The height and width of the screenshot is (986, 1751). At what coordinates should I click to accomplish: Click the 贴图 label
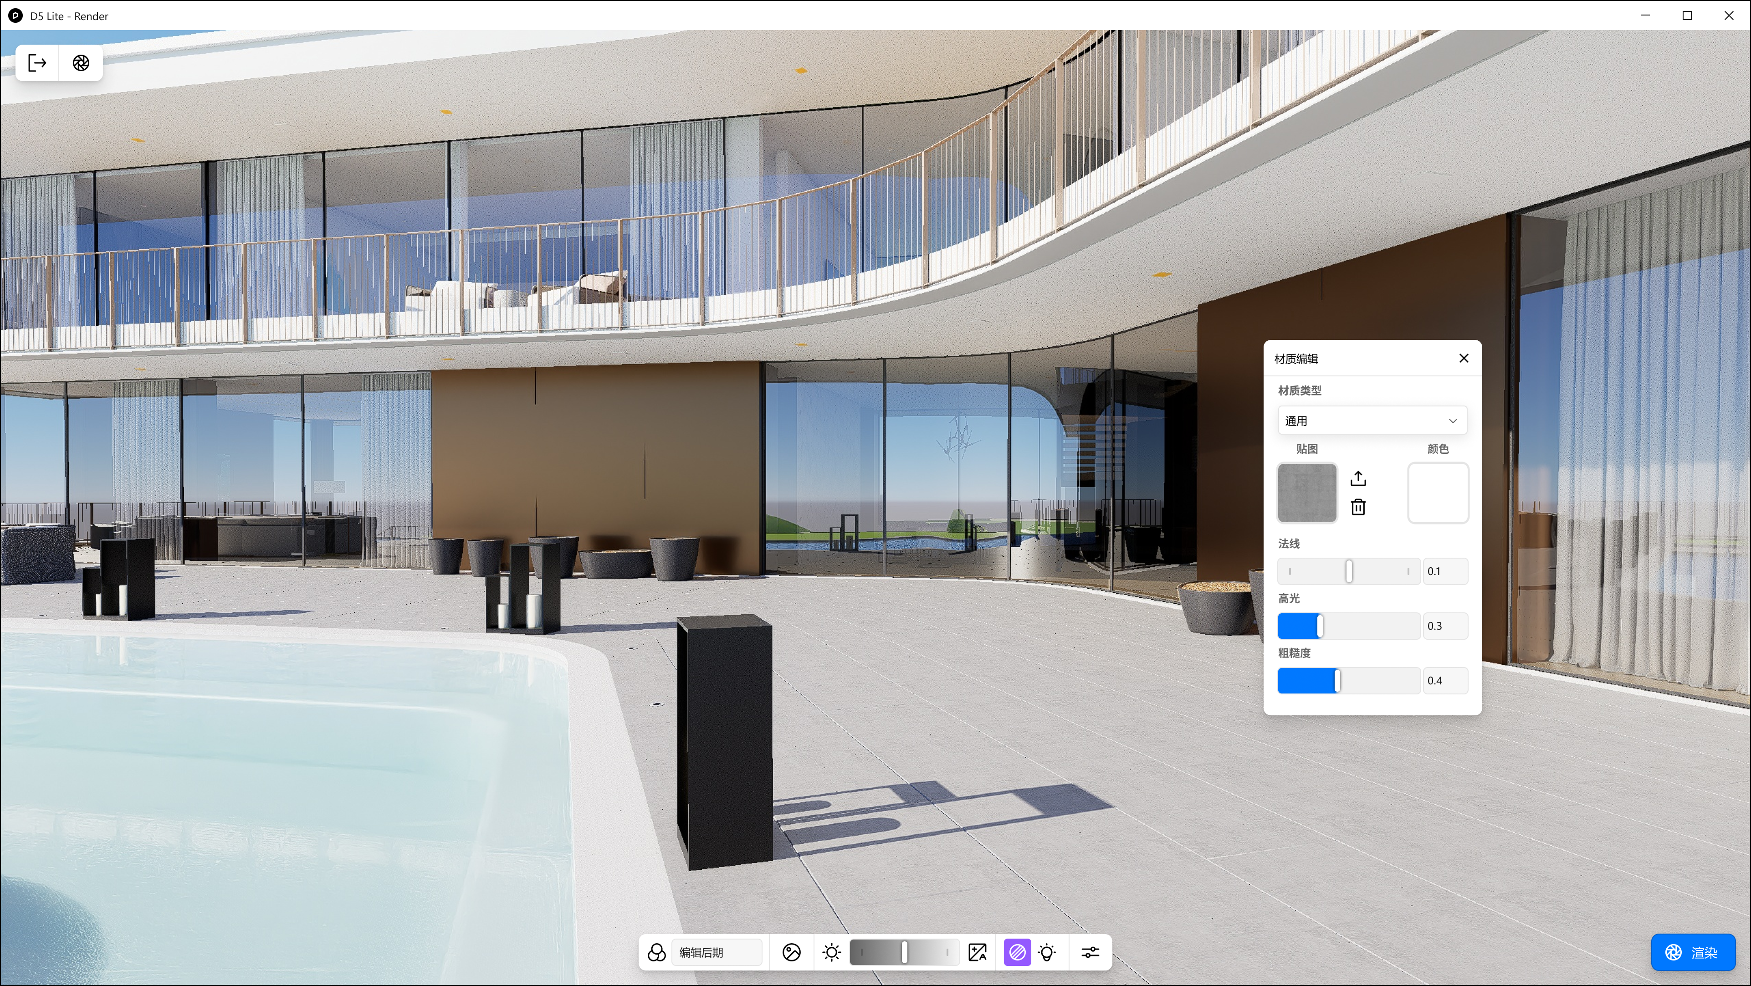pyautogui.click(x=1307, y=449)
